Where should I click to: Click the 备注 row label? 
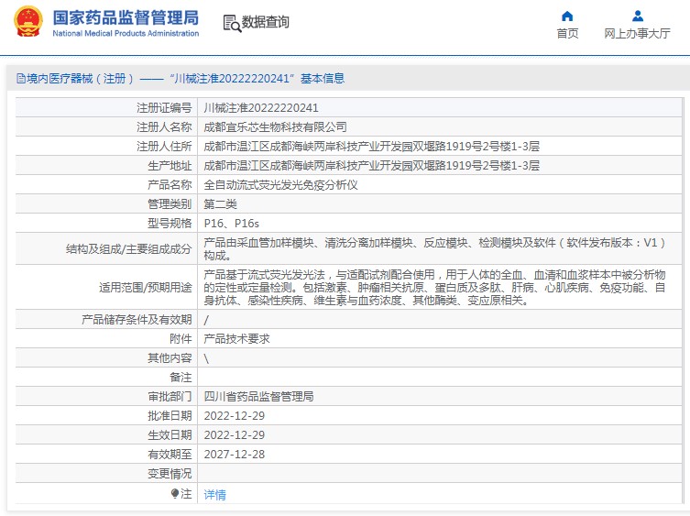pyautogui.click(x=181, y=378)
